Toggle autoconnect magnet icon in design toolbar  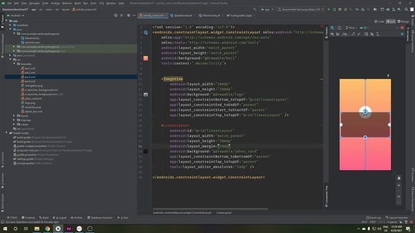(337, 34)
